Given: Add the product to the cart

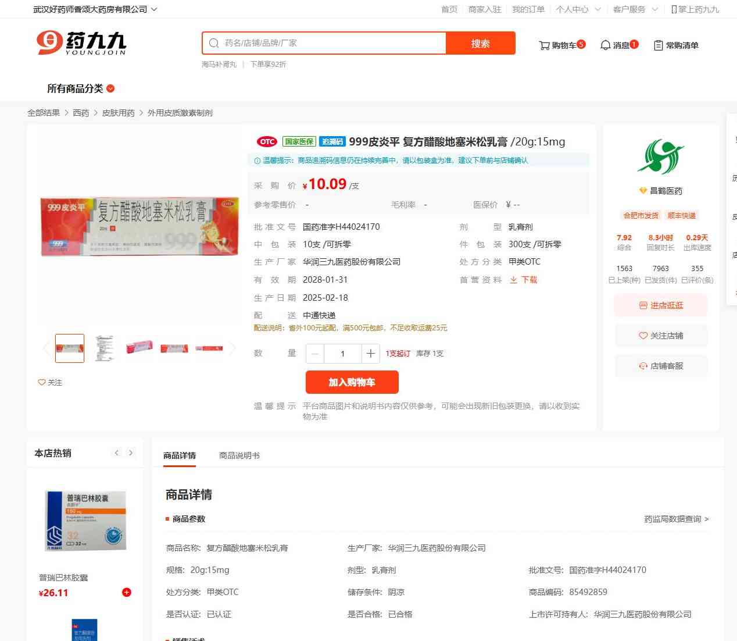Looking at the screenshot, I should pos(352,382).
